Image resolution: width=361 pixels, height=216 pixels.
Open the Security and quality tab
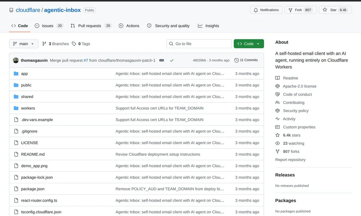tap(168, 26)
